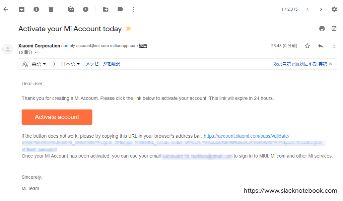Print the email conversation
The image size is (343, 201).
click(322, 29)
